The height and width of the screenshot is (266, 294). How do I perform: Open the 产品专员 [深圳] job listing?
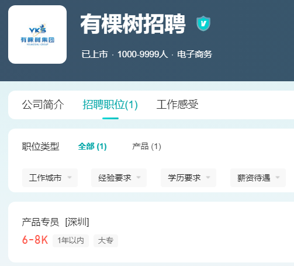pos(56,222)
